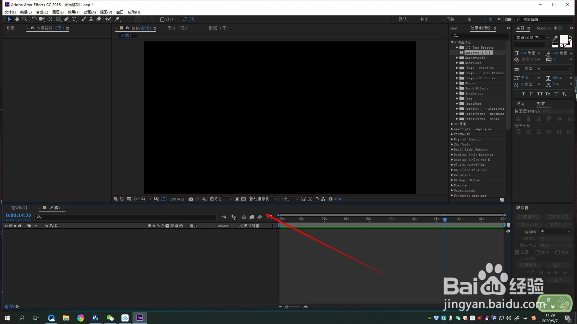Open the 运动源 dropdown in tracker
The height and width of the screenshot is (324, 577).
tap(556, 232)
